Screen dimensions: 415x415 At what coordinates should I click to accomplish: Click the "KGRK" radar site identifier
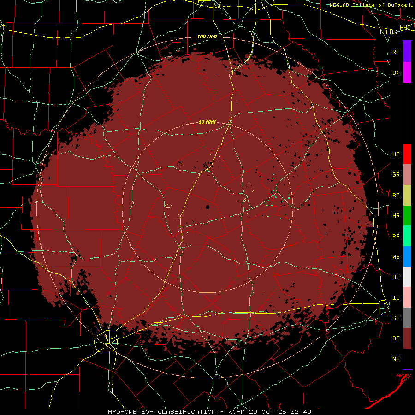point(237,412)
